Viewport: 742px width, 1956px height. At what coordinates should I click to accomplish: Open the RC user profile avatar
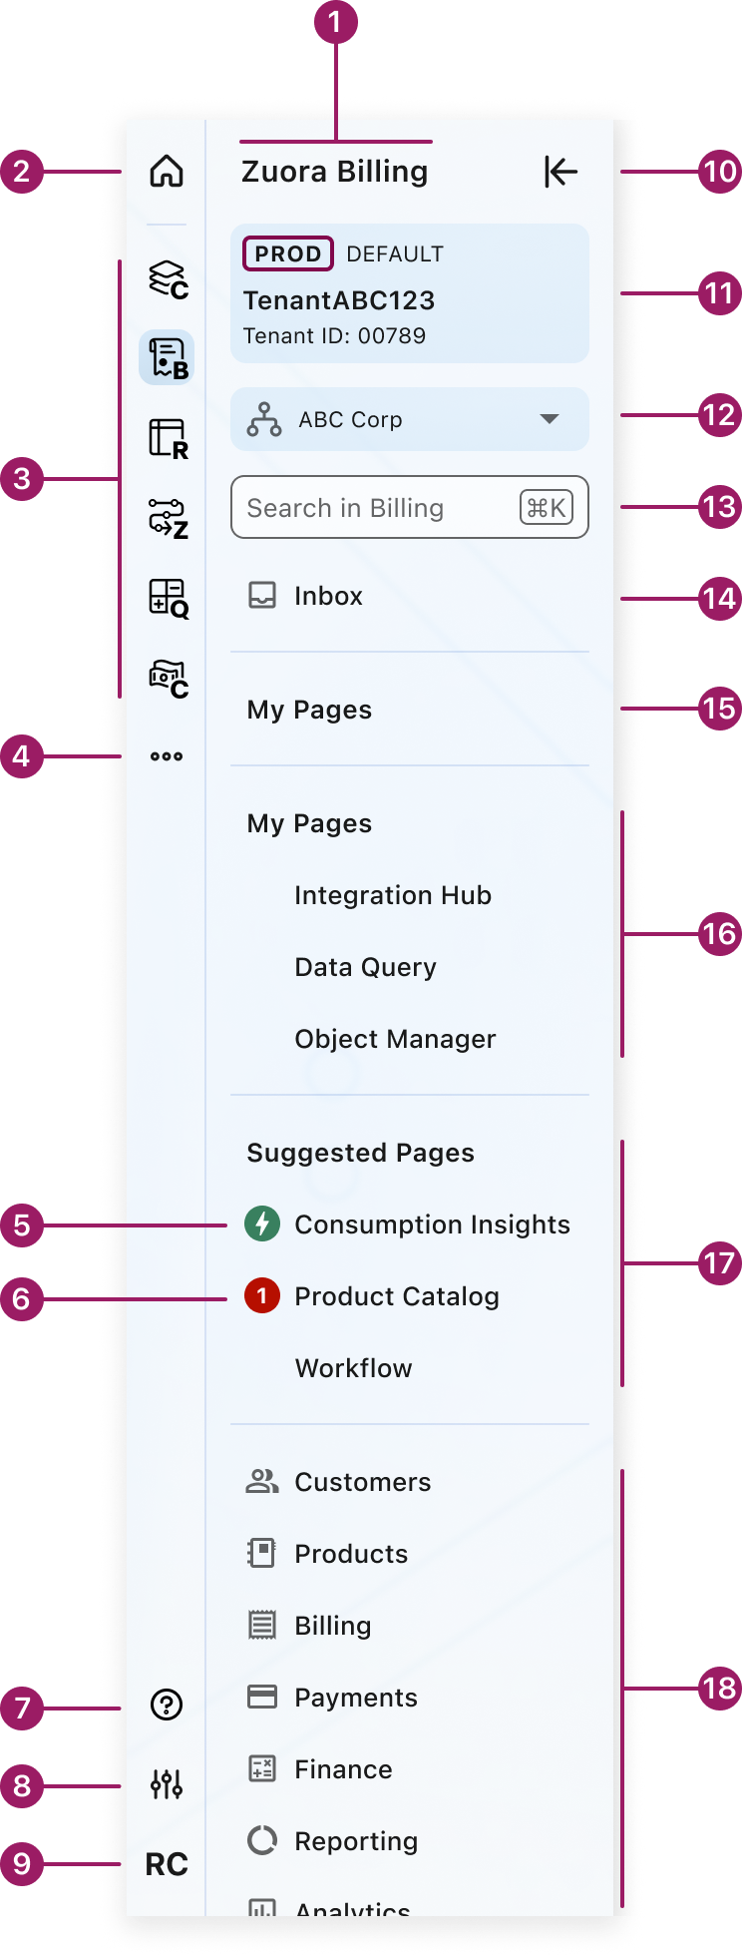[167, 1864]
